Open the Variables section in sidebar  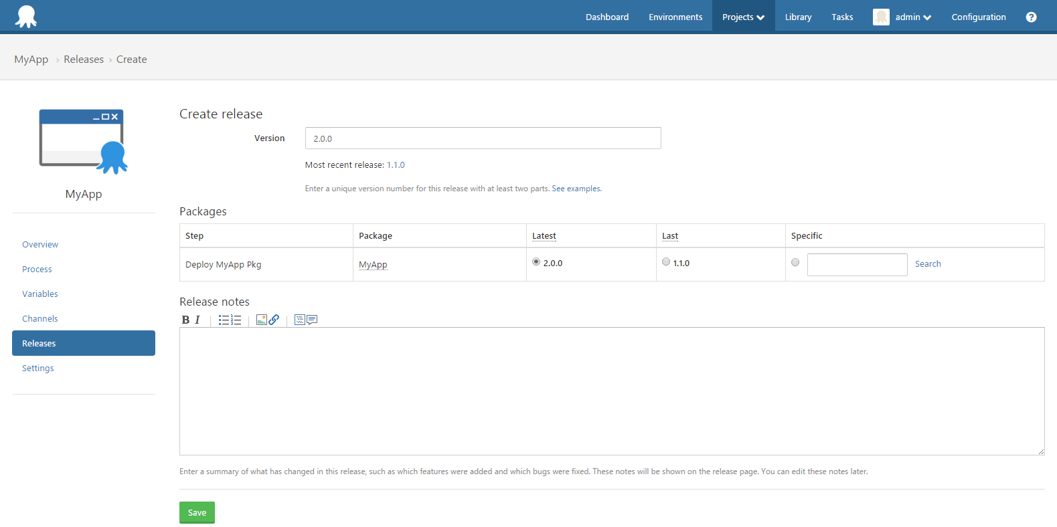click(40, 294)
